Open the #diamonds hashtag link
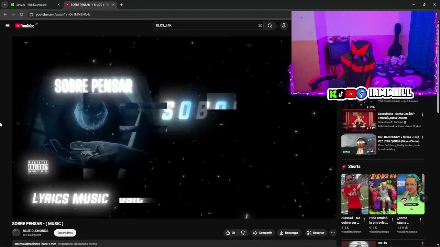The image size is (440, 247). click(80, 244)
